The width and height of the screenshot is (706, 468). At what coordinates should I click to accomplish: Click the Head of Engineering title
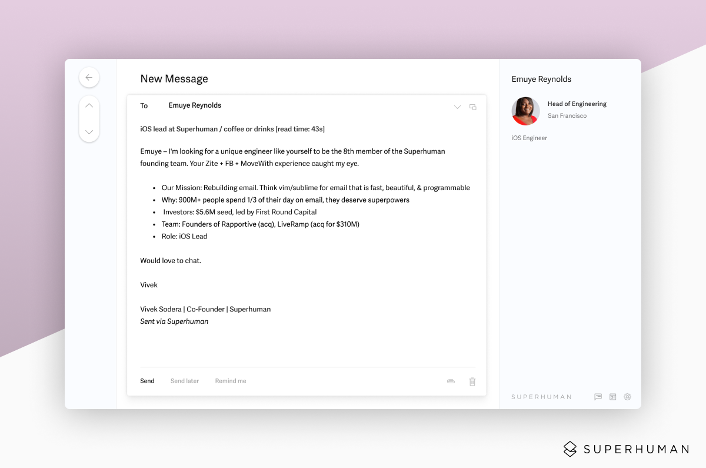[x=577, y=104]
